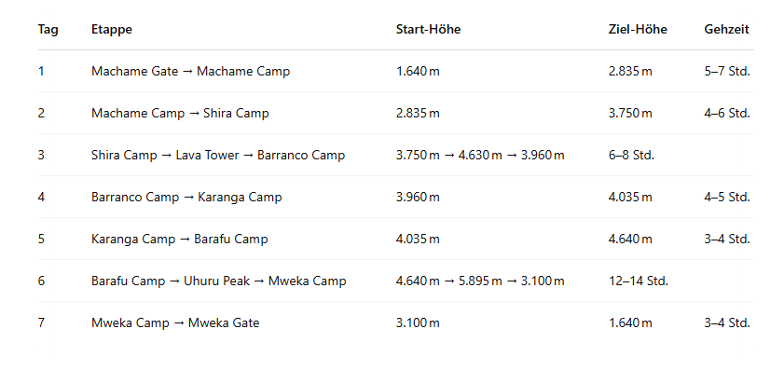Select the Barafu Camp → Uhuru Peak stage
This screenshot has width=784, height=384.
click(218, 281)
